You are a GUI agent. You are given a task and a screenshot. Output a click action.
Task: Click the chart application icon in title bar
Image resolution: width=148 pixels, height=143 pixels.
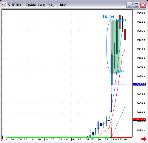(x=4, y=5)
